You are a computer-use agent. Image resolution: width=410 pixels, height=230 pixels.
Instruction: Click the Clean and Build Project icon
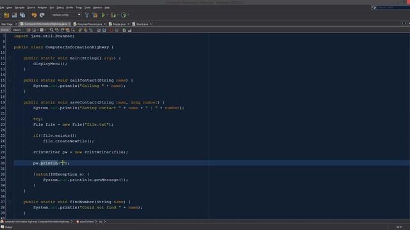[x=95, y=15]
